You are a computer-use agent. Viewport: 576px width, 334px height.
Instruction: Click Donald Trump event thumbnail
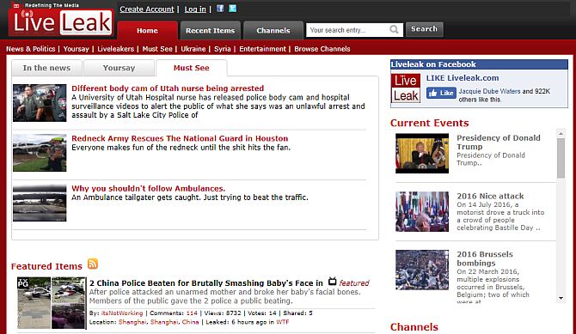422,153
